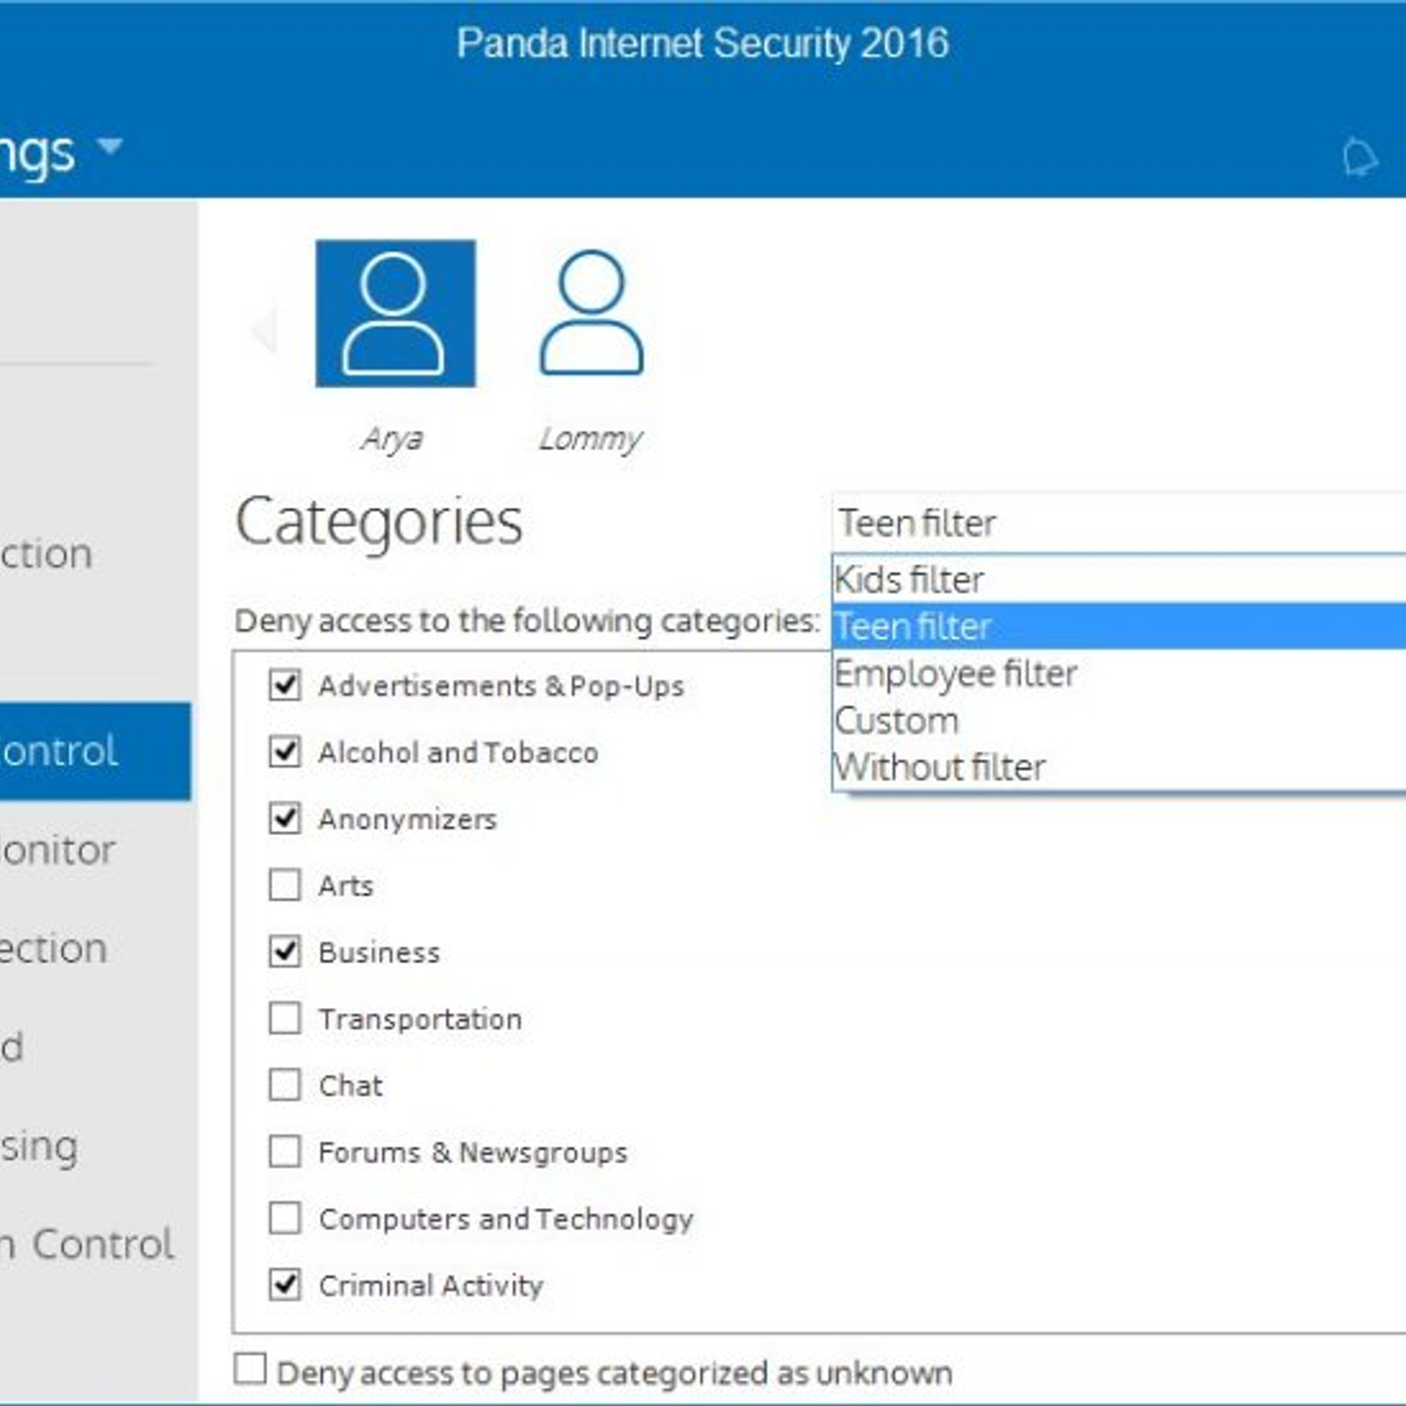Click the Panda Internet Security 2016 title
This screenshot has height=1406, width=1406.
pos(703,43)
